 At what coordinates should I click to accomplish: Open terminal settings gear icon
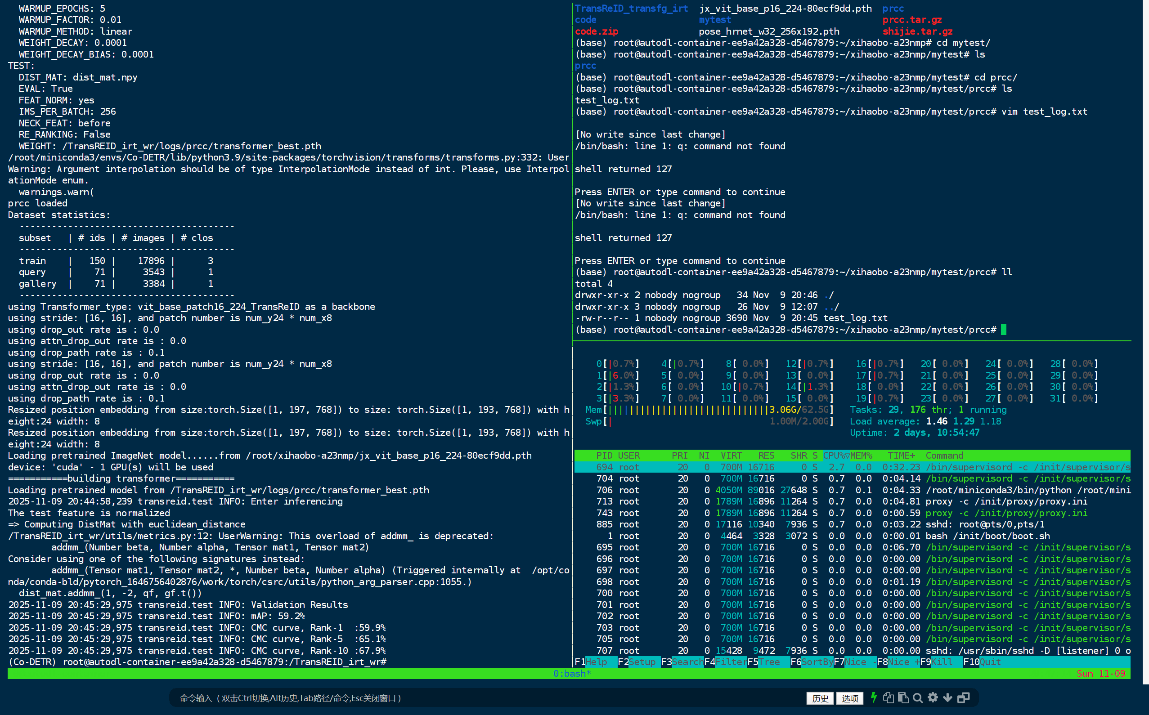[932, 697]
